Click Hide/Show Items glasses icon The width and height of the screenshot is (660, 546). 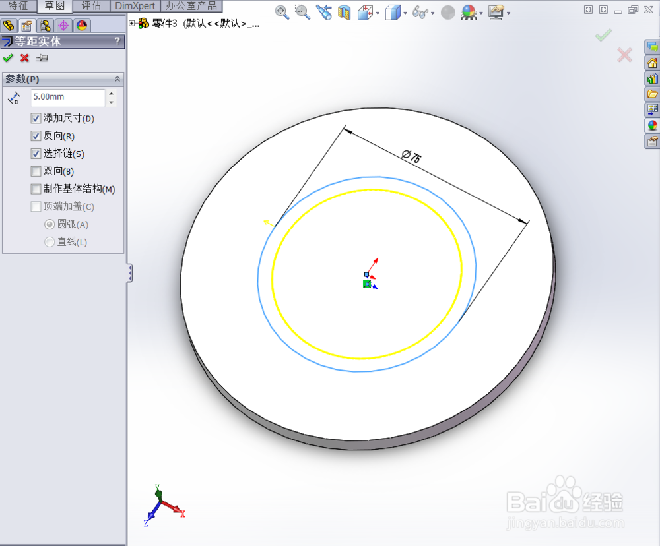pyautogui.click(x=420, y=13)
